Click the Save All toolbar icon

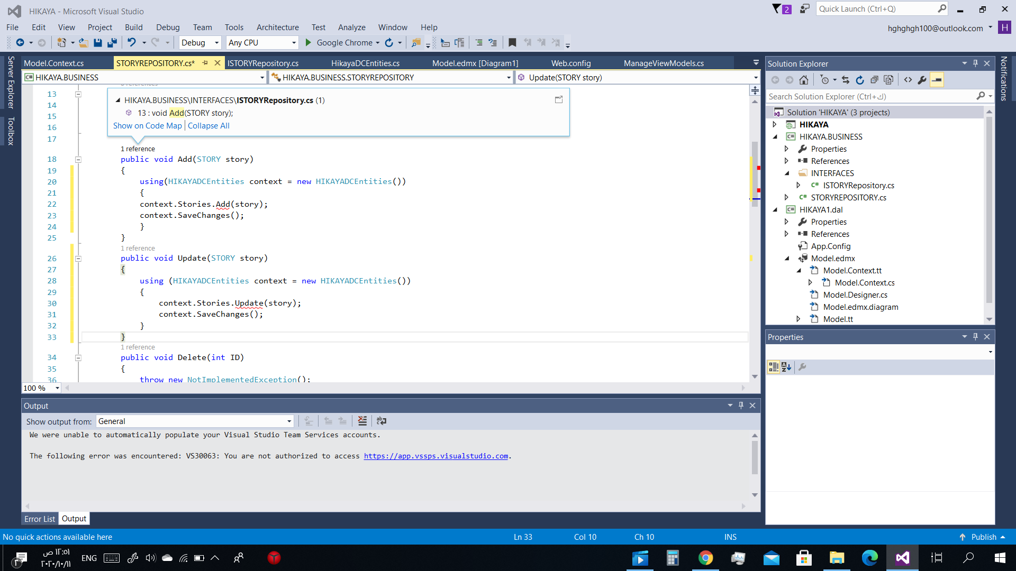(x=112, y=43)
